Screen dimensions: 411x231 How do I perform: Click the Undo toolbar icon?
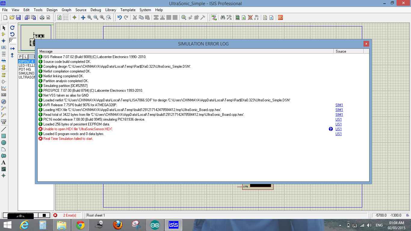tap(119, 18)
